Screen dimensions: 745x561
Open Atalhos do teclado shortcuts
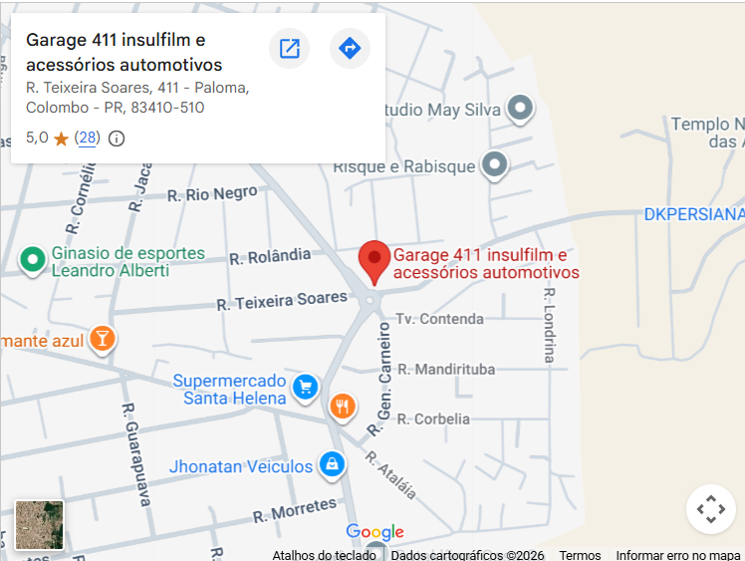(324, 555)
